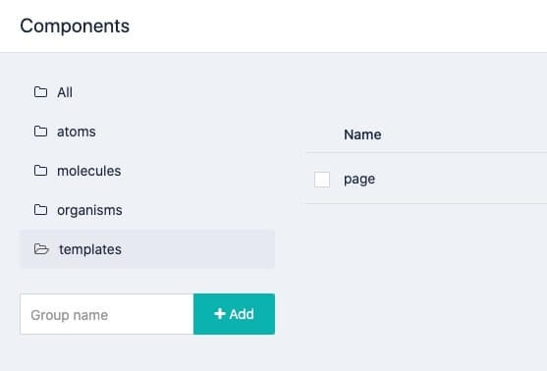Click the page table row
Screen dimensions: 547x371
click(426, 179)
